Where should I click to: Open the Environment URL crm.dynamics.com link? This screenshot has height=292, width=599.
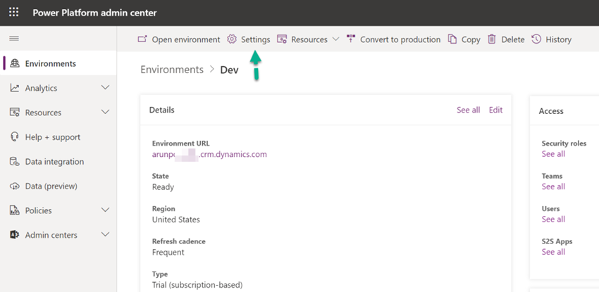point(209,154)
